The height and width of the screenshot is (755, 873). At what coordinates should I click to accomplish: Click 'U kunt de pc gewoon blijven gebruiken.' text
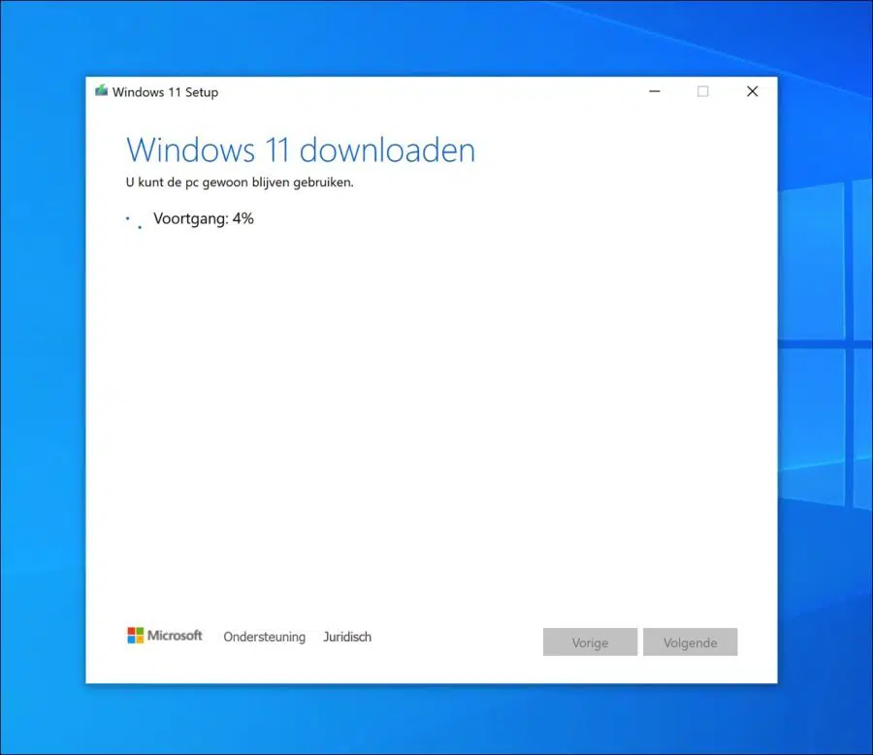click(240, 182)
